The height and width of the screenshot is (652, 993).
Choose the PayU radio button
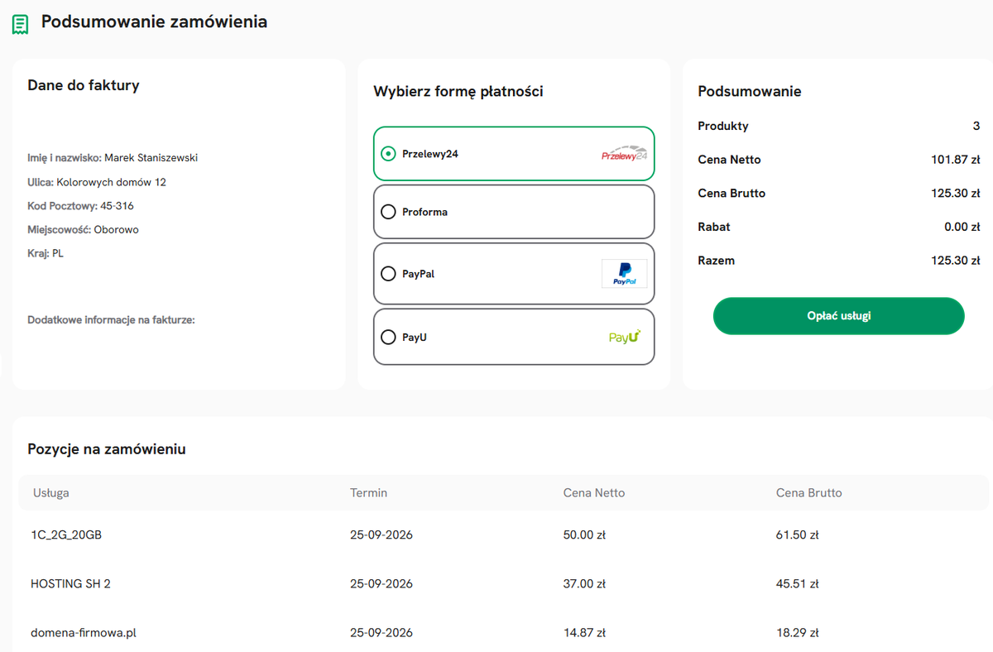point(388,338)
